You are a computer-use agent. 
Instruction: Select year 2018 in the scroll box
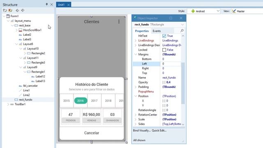point(108,101)
